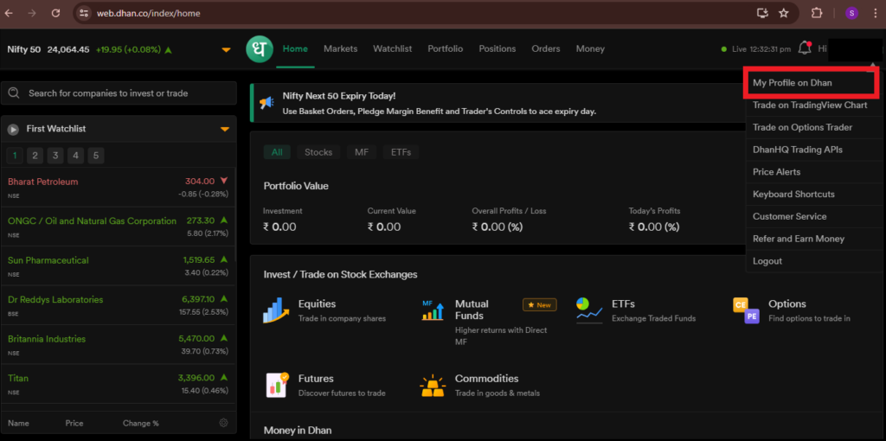This screenshot has height=441, width=886.
Task: Go to the Orders tab
Action: pos(546,48)
